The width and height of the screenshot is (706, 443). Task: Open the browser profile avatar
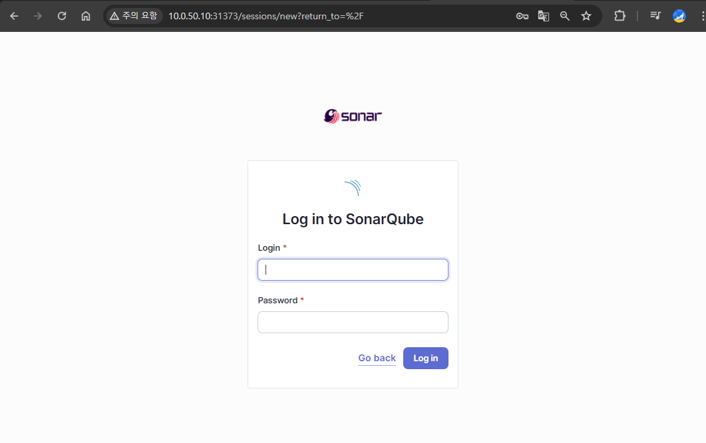[x=679, y=16]
